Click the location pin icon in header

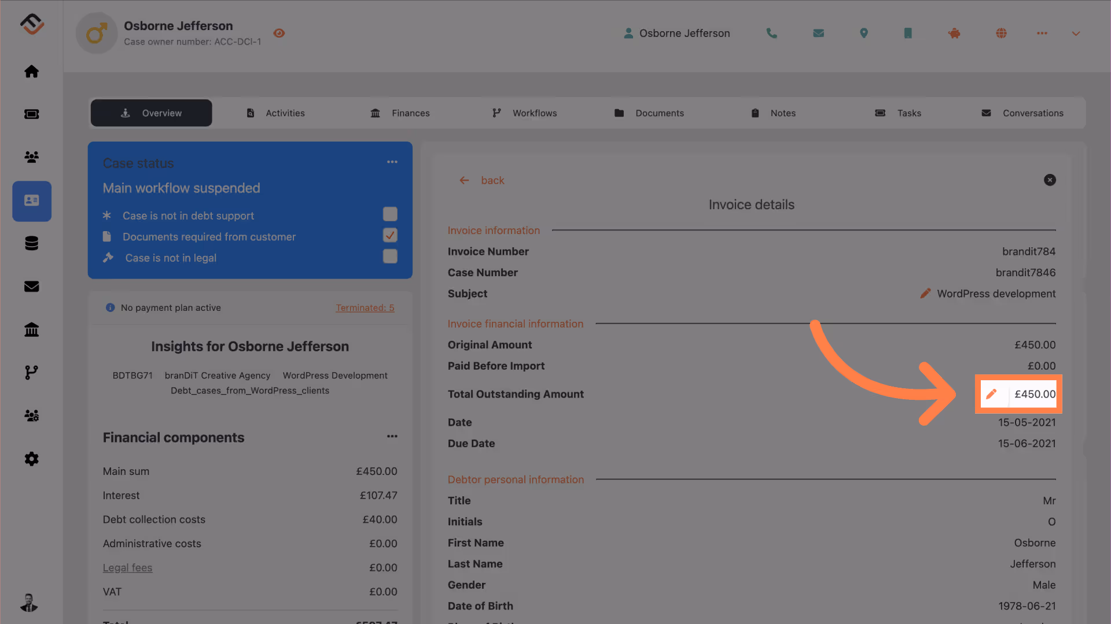pos(863,34)
